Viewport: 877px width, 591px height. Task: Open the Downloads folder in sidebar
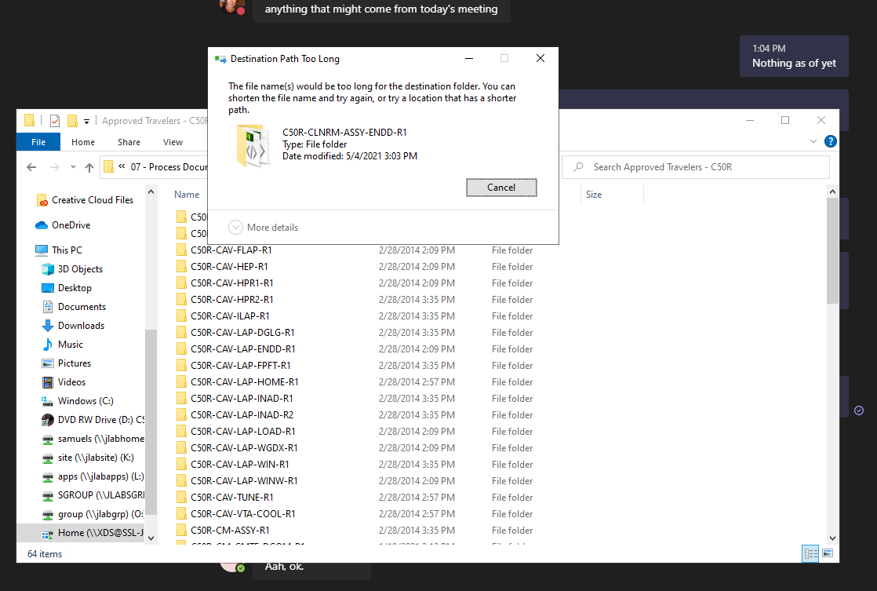click(x=81, y=326)
